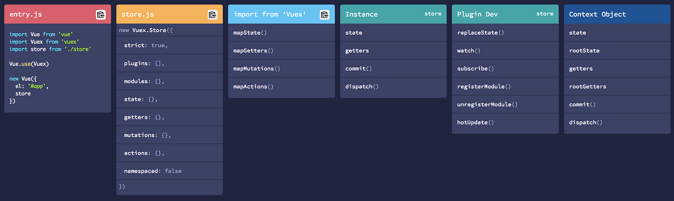
Task: Copy the Vuex import snippet via clipboard icon
Action: click(x=324, y=14)
